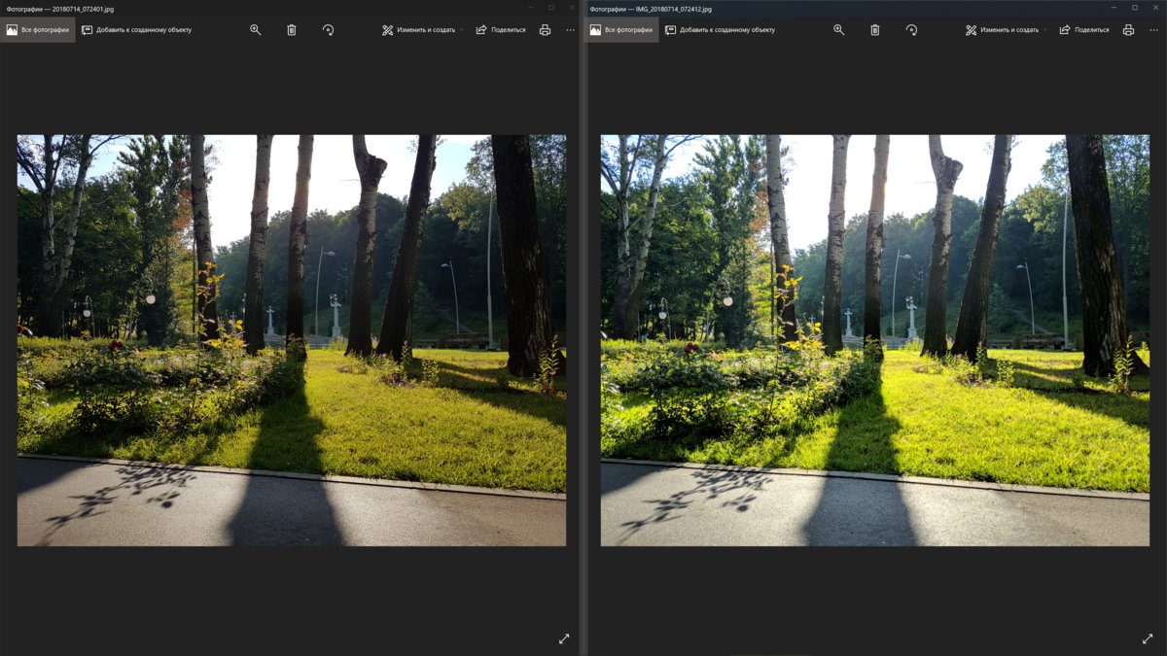Delete photo 20180714_072401.jpg with trash icon
Image resolution: width=1167 pixels, height=656 pixels.
[x=292, y=30]
